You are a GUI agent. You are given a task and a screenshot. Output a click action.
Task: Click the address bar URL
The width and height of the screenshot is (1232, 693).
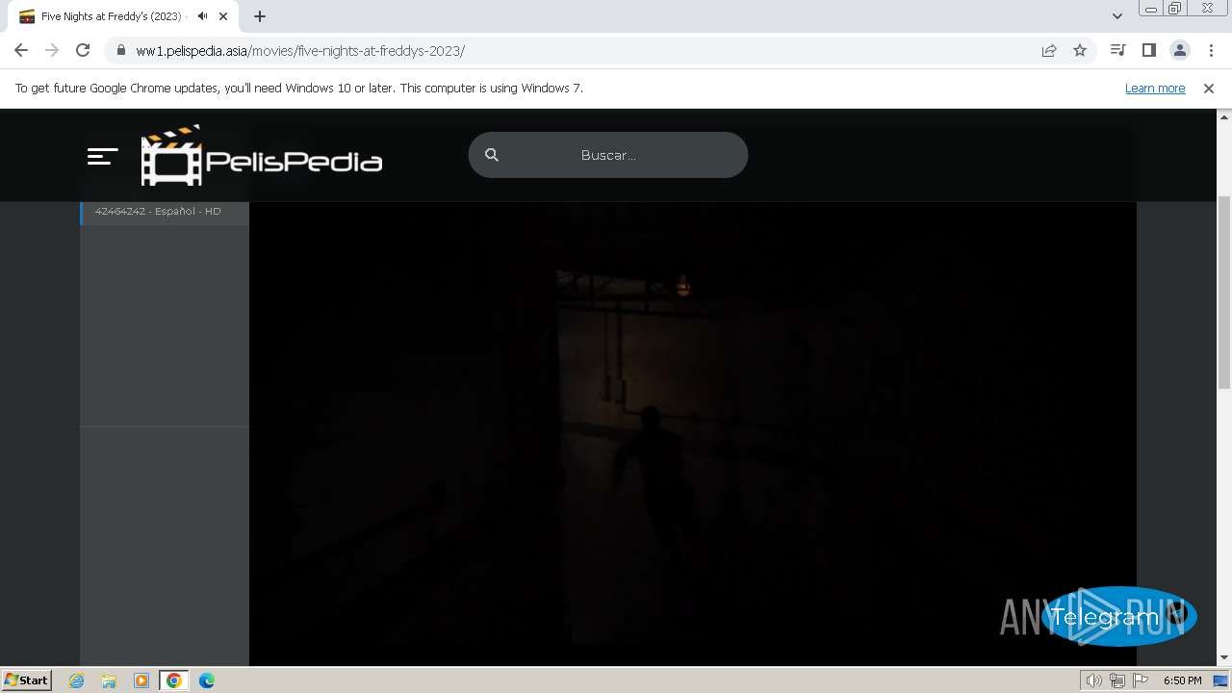coord(300,51)
